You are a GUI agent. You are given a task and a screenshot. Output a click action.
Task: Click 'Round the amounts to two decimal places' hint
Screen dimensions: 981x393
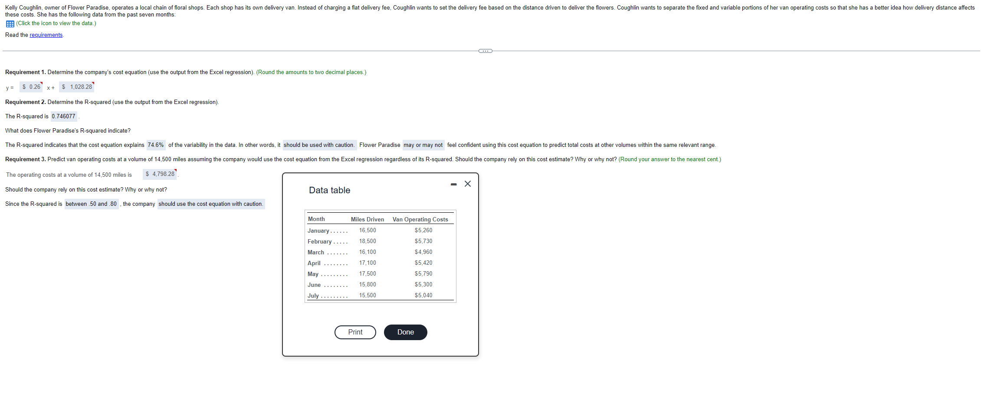[x=312, y=72]
